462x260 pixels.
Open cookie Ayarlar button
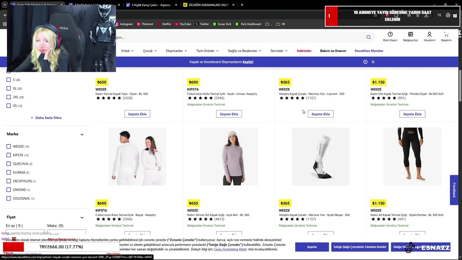pyautogui.click(x=312, y=247)
